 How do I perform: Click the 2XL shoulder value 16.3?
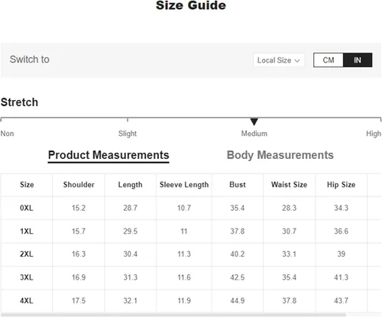pyautogui.click(x=79, y=254)
